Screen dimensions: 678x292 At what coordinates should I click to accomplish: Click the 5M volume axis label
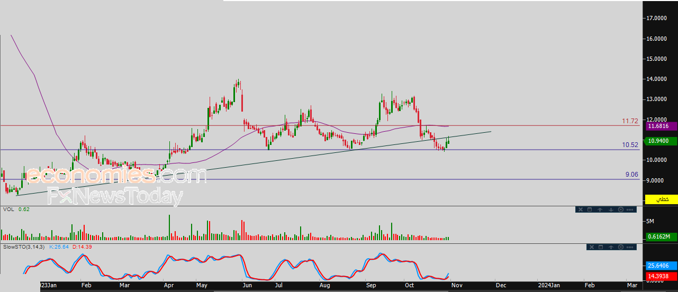[x=650, y=221]
